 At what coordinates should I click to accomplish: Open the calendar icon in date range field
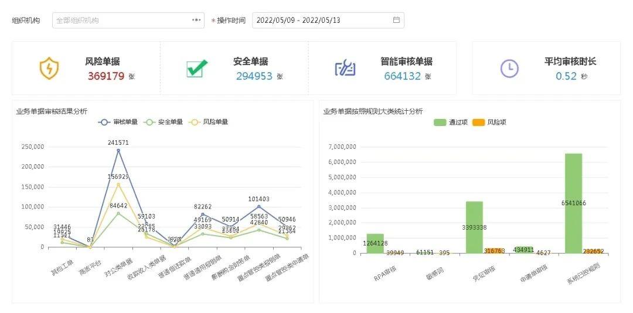point(396,20)
